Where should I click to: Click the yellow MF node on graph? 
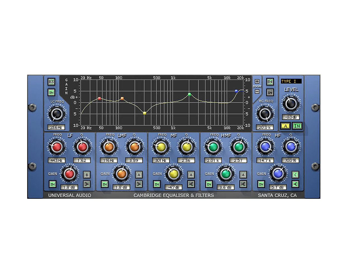[145, 113]
